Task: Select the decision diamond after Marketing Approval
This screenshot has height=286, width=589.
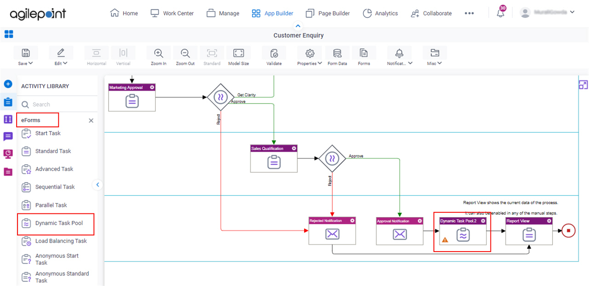Action: (221, 97)
